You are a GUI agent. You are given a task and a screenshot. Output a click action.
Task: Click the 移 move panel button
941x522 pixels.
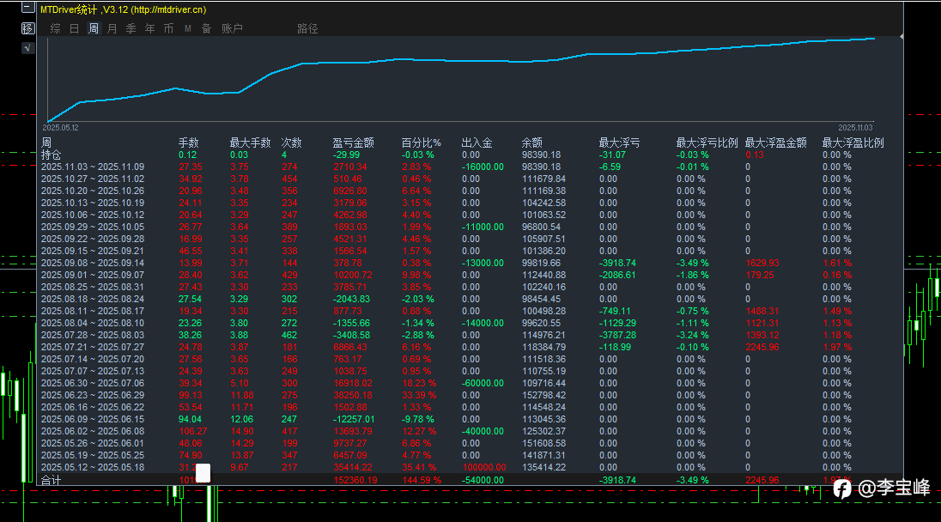coord(27,28)
